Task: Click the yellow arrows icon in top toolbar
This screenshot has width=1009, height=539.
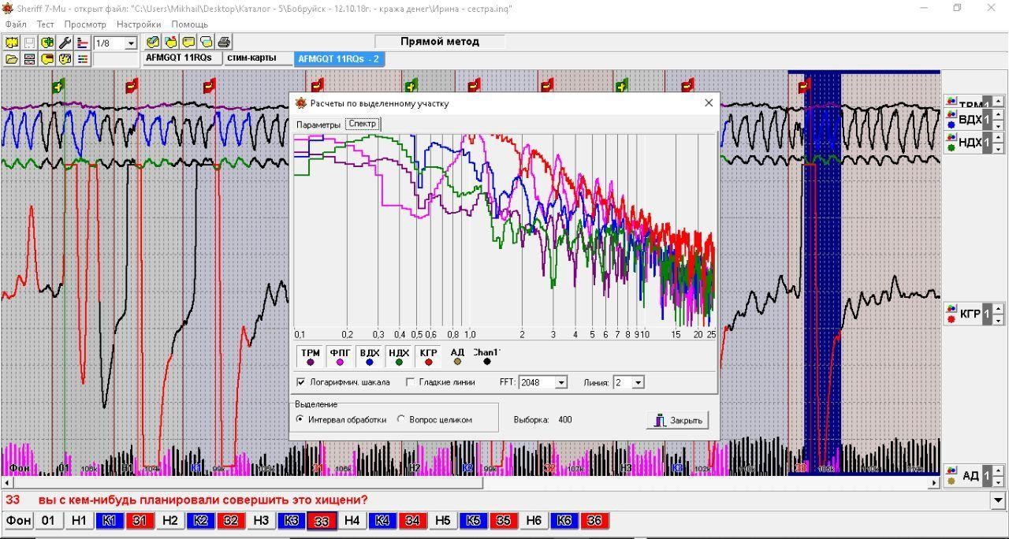Action: tap(12, 43)
